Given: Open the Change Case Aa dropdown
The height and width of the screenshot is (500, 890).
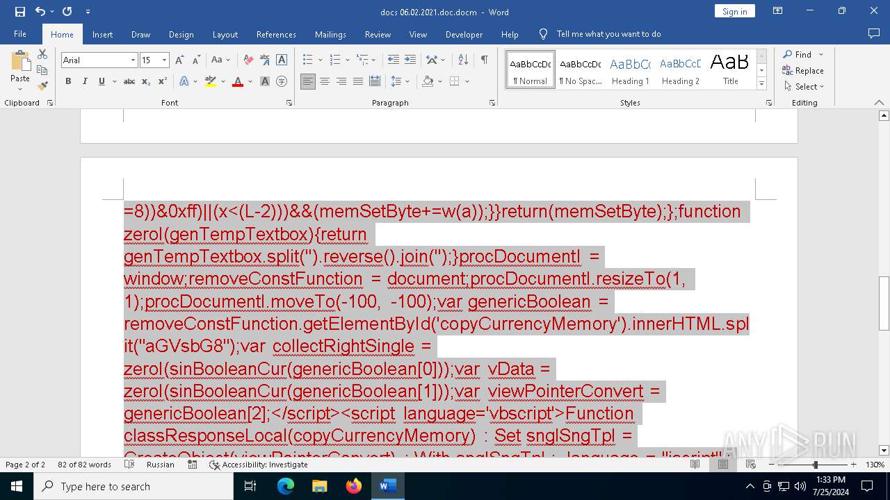Looking at the screenshot, I should click(220, 60).
